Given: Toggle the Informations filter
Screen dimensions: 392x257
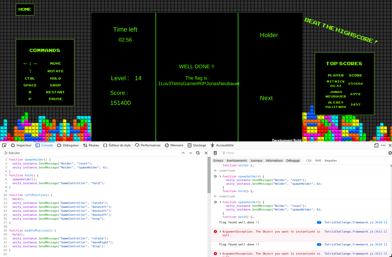Looking at the screenshot, I should click(274, 161).
